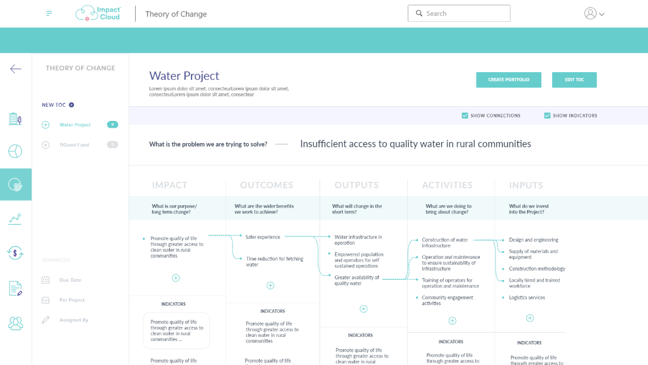Open the pie chart sidebar icon
This screenshot has height=365, width=648.
pyautogui.click(x=15, y=151)
